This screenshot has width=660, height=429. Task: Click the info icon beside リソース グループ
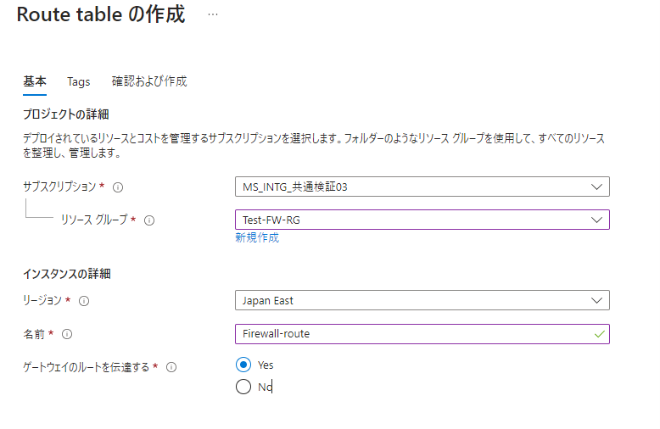click(149, 220)
